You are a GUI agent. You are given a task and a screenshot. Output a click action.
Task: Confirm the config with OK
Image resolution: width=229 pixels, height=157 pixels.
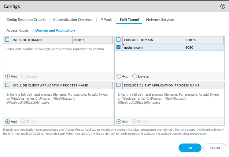coord(190,148)
